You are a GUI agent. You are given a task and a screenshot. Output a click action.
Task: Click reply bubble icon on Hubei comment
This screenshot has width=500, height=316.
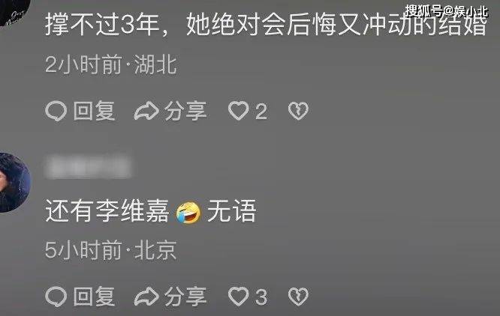coord(56,111)
